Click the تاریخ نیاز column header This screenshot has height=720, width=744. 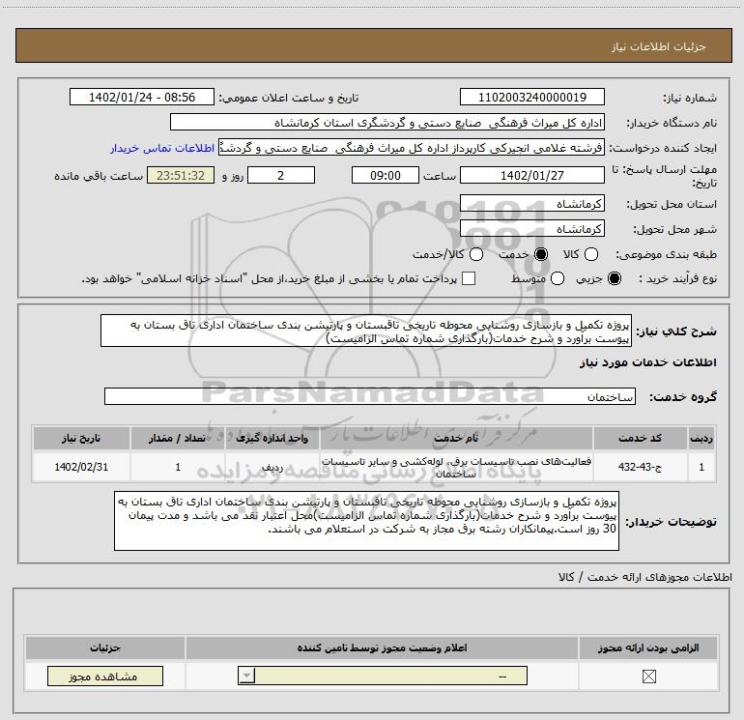coord(81,438)
